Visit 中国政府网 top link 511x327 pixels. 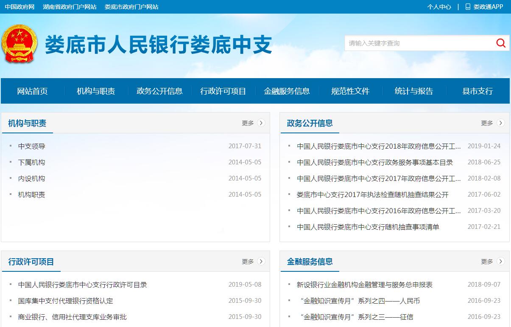(x=20, y=7)
